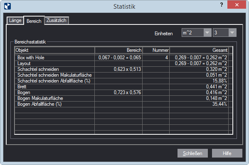Click the question mark help icon
The height and width of the screenshot is (165, 249).
[x=222, y=5]
